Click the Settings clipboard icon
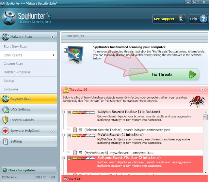This screenshot has height=182, width=209. point(5,142)
